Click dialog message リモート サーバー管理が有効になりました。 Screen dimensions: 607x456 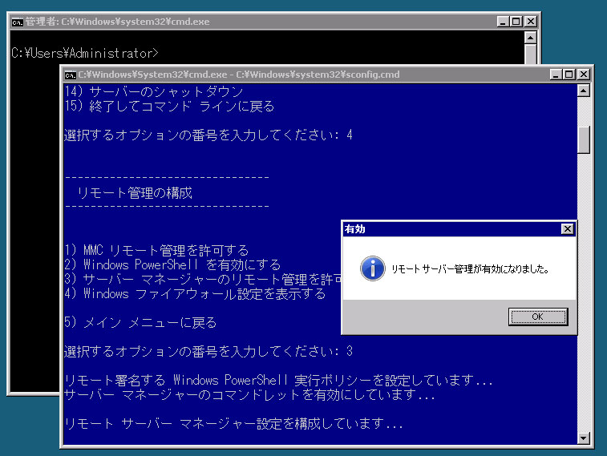[x=470, y=268]
